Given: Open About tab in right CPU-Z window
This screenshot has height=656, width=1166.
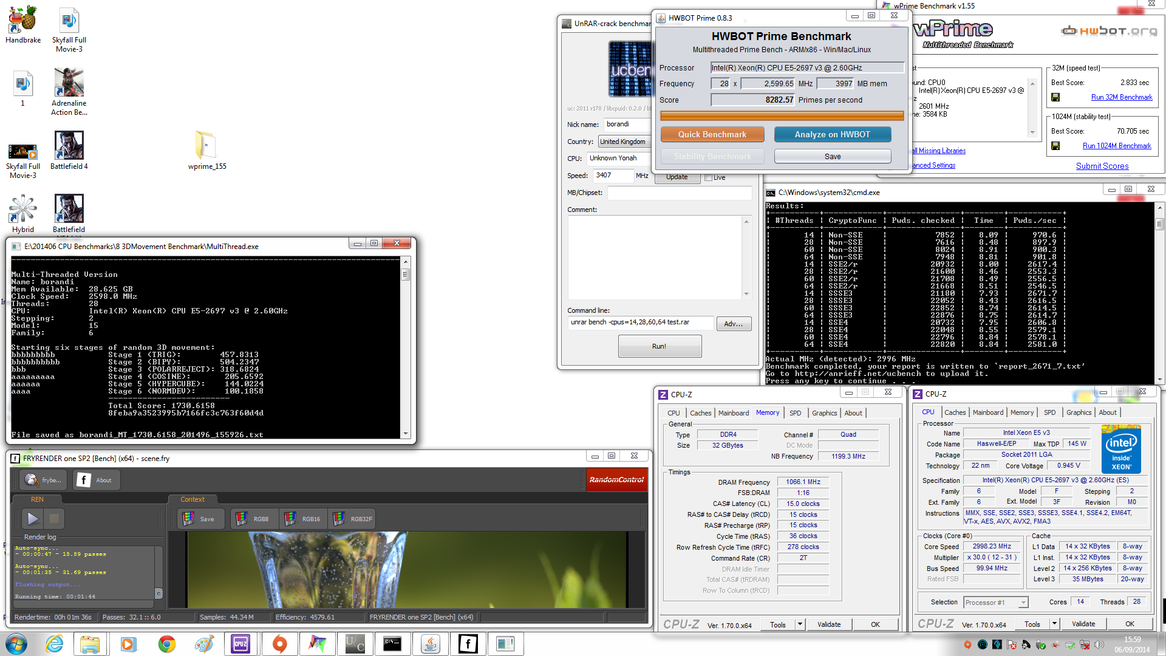Looking at the screenshot, I should (1108, 412).
